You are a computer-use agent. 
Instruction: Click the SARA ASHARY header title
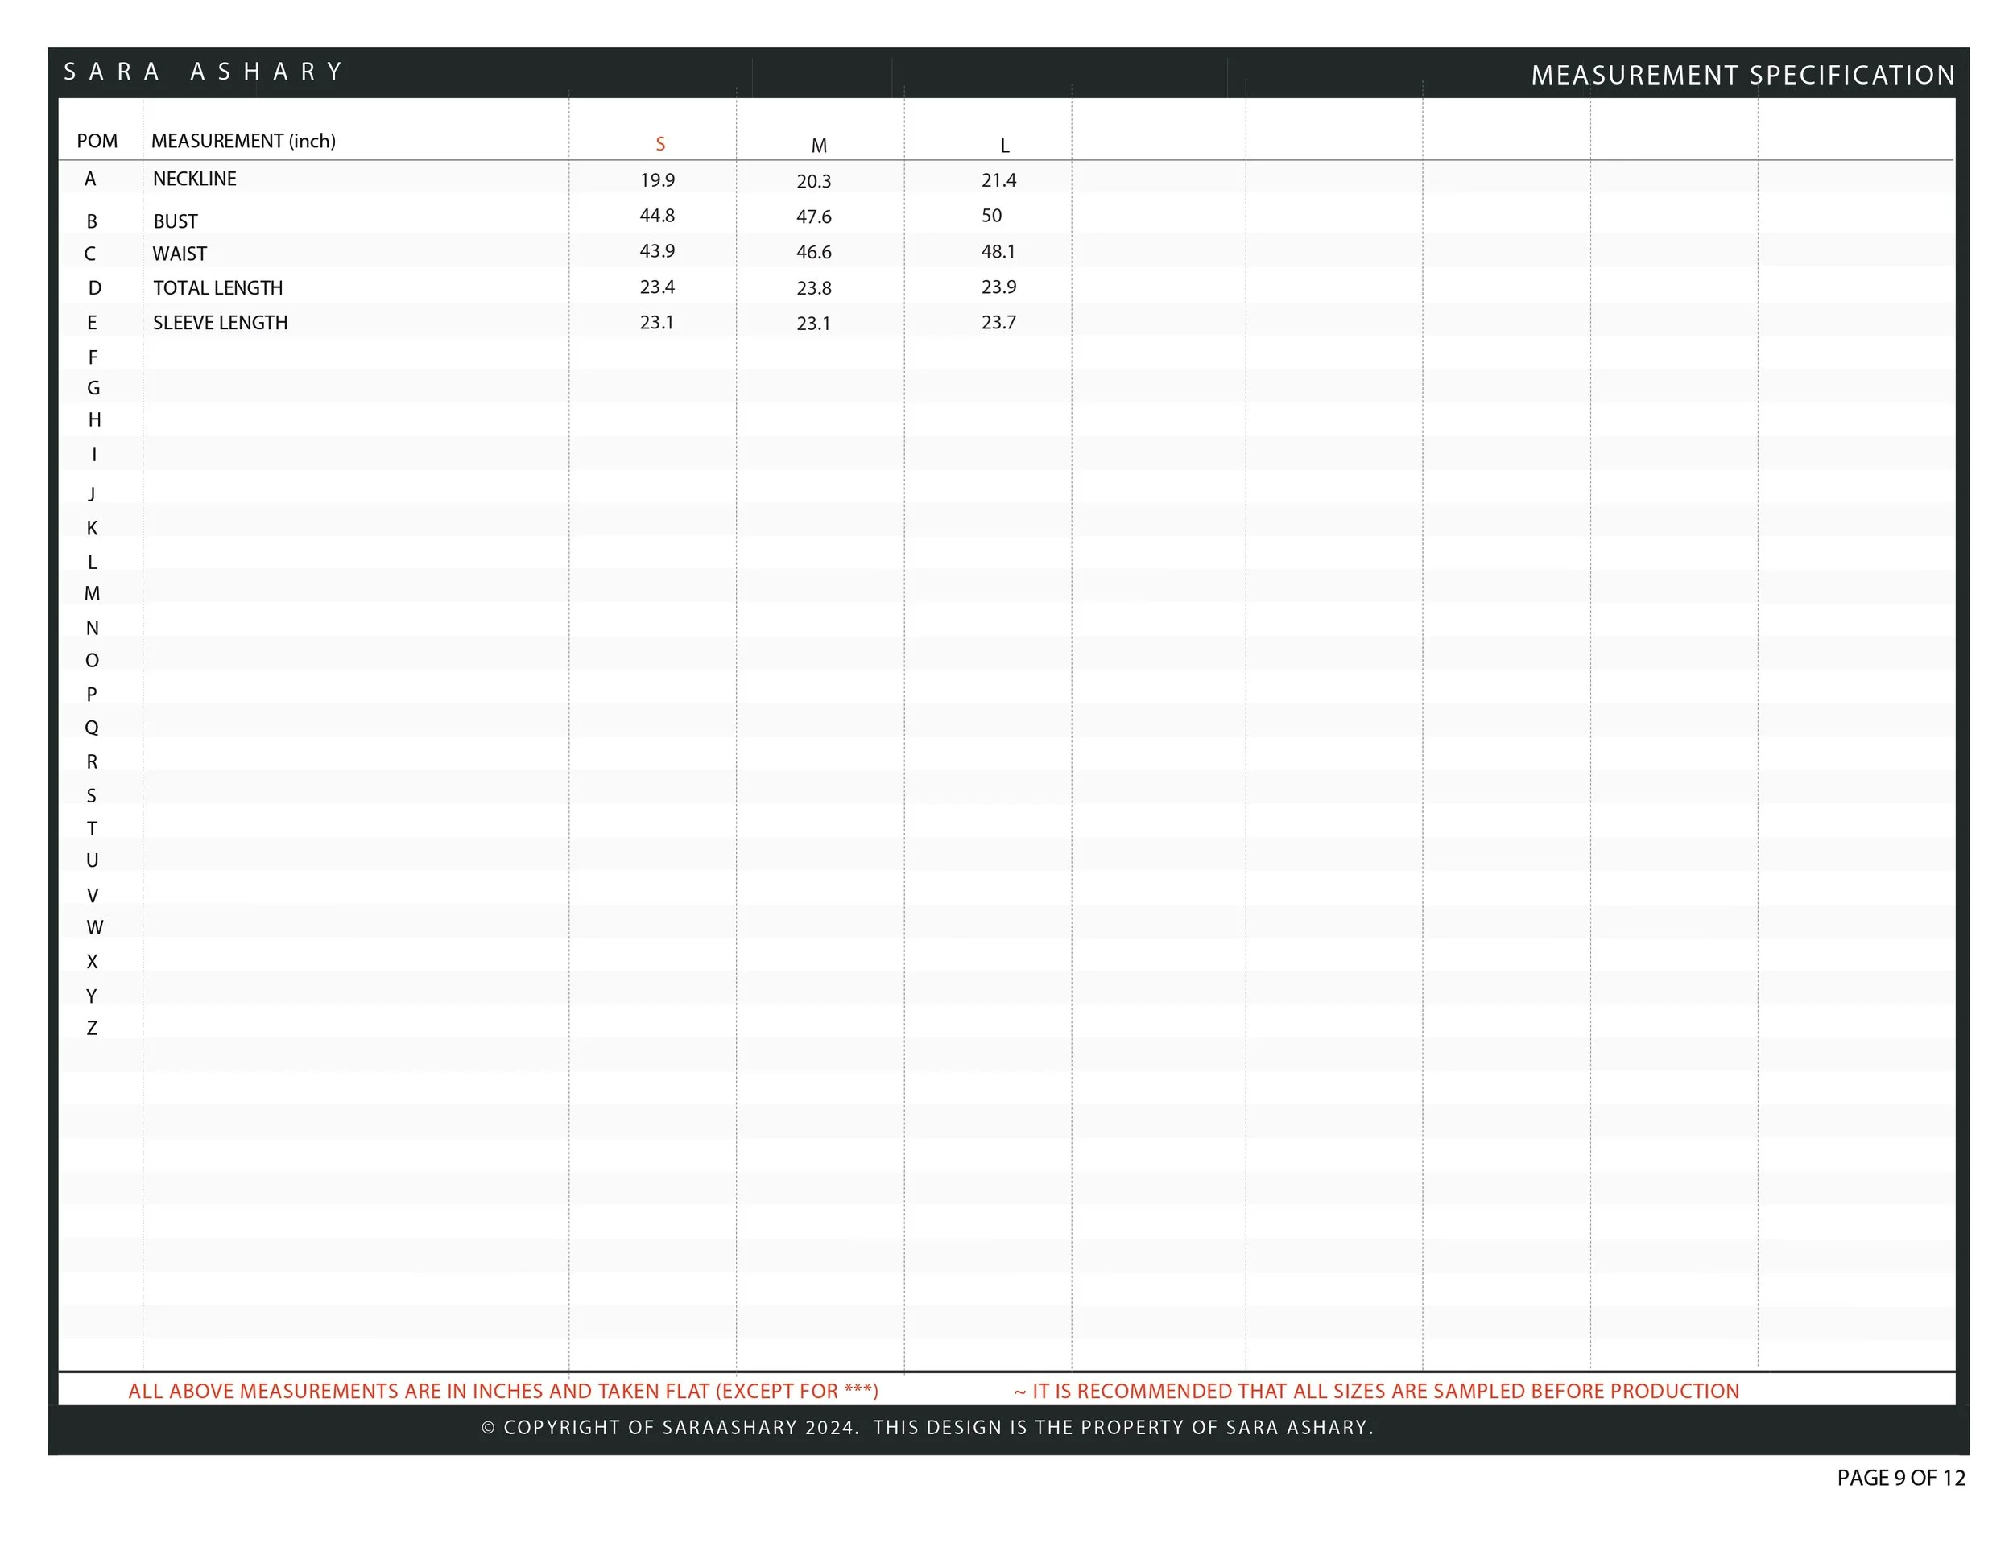203,72
